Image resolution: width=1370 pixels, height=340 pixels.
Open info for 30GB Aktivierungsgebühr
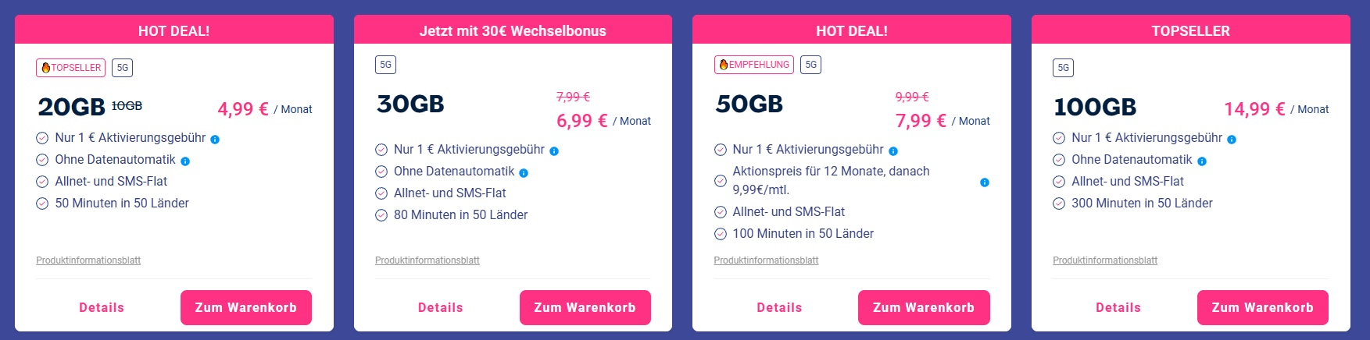point(554,151)
